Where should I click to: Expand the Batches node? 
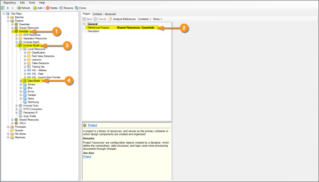8,17
